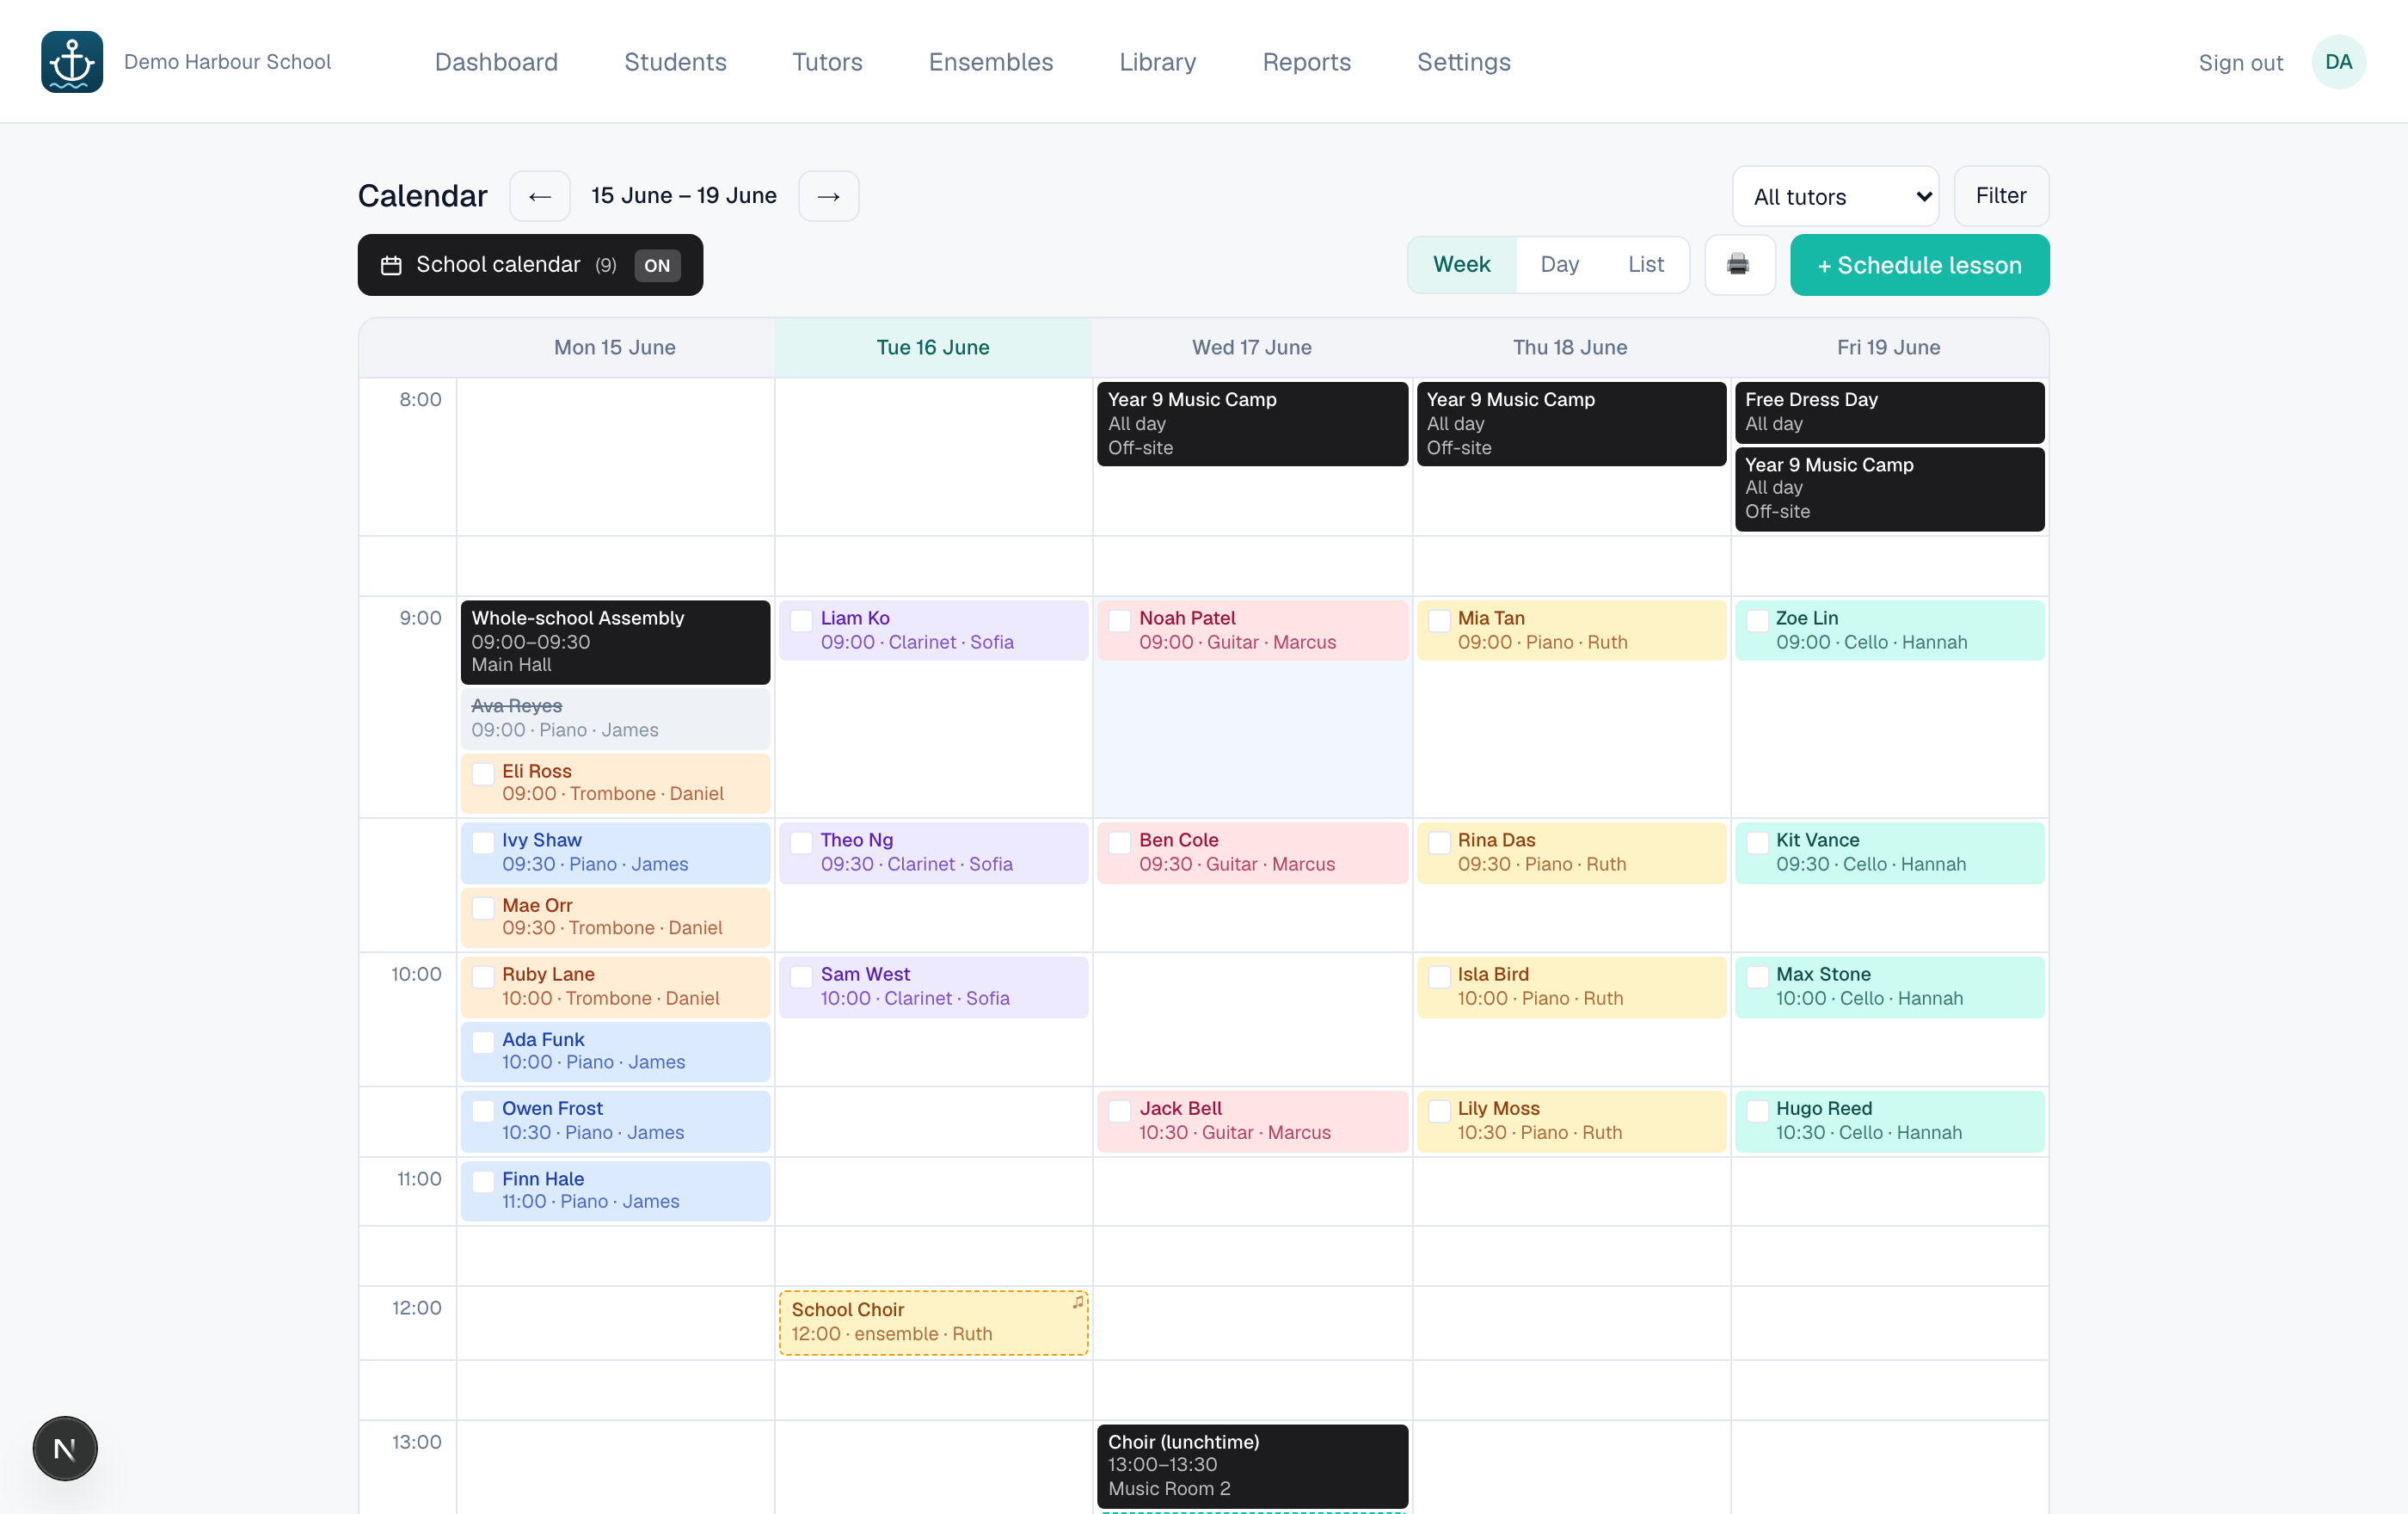Viewport: 2408px width, 1514px height.
Task: Select the Wed 17 June column header
Action: pyautogui.click(x=1252, y=348)
